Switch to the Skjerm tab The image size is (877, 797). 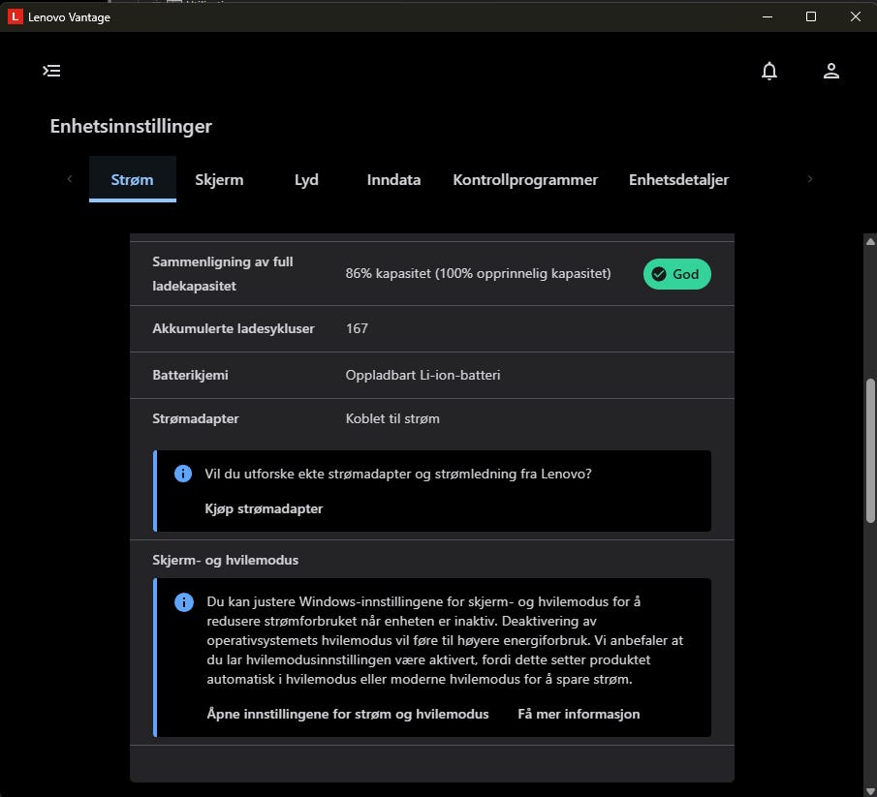tap(219, 179)
